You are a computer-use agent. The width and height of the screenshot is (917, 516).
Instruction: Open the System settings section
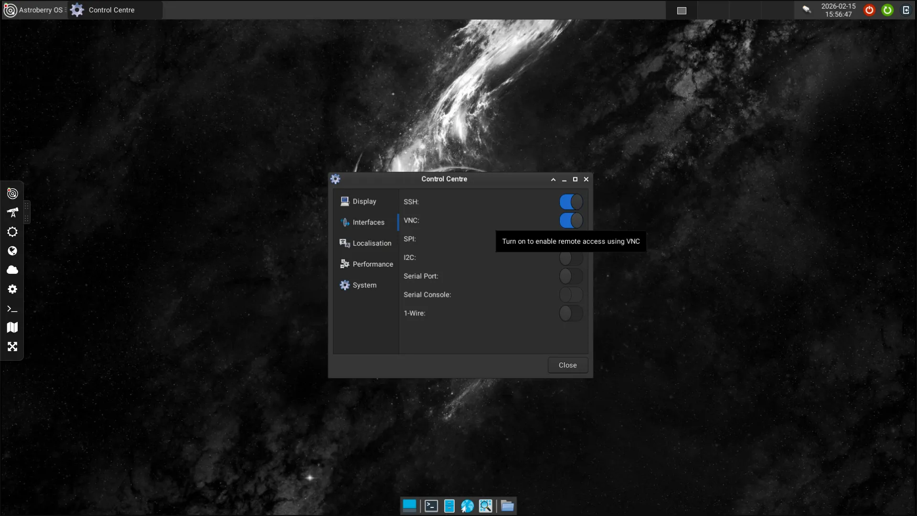pyautogui.click(x=364, y=285)
